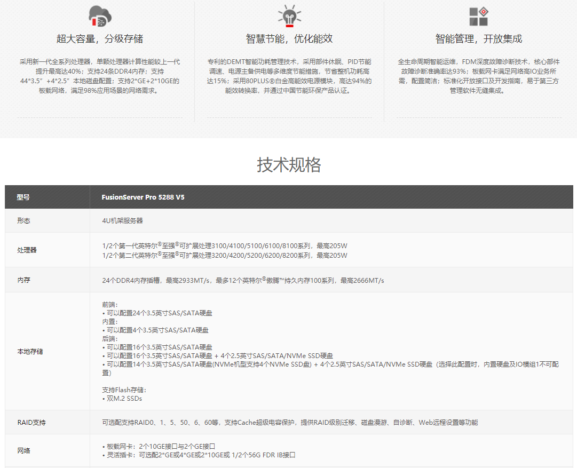This screenshot has width=577, height=468.
Task: Click the line starting "可以配置14个3.5英寸SAS/SATA硬盘"
Action: click(x=330, y=368)
